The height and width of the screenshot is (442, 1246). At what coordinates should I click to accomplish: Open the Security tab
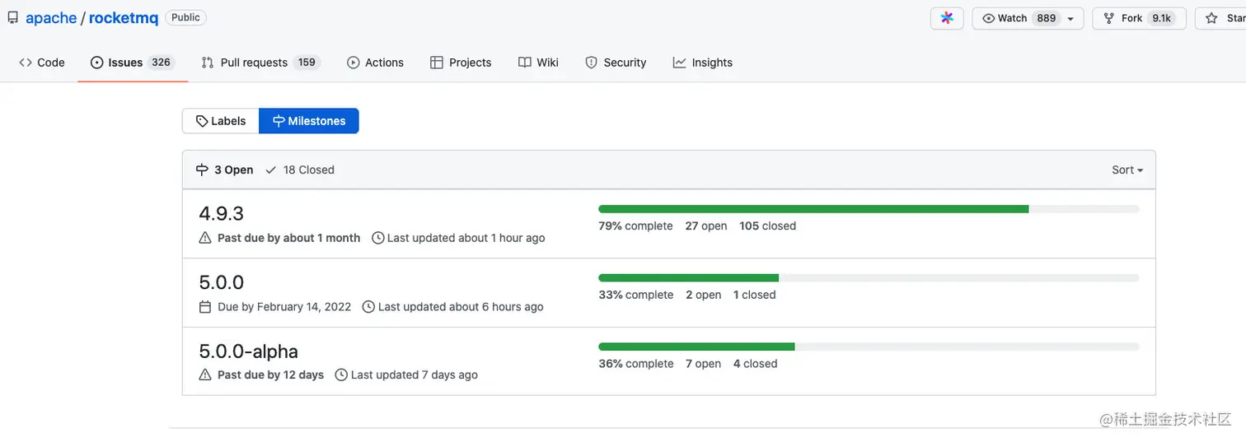[616, 63]
